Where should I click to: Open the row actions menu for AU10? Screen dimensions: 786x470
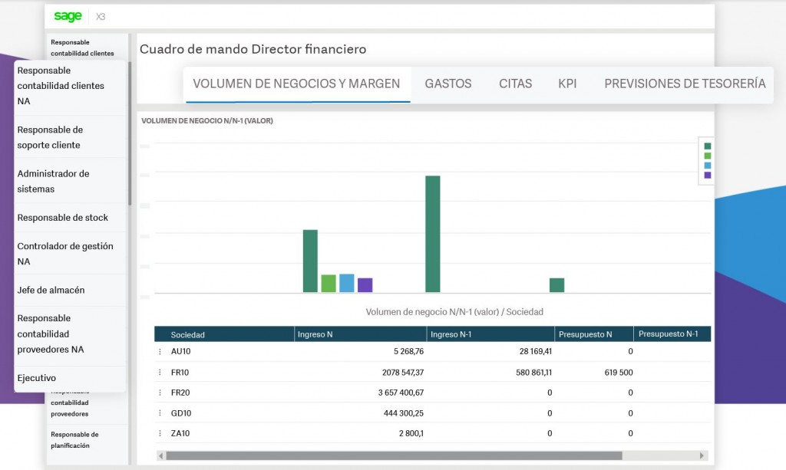pyautogui.click(x=159, y=351)
